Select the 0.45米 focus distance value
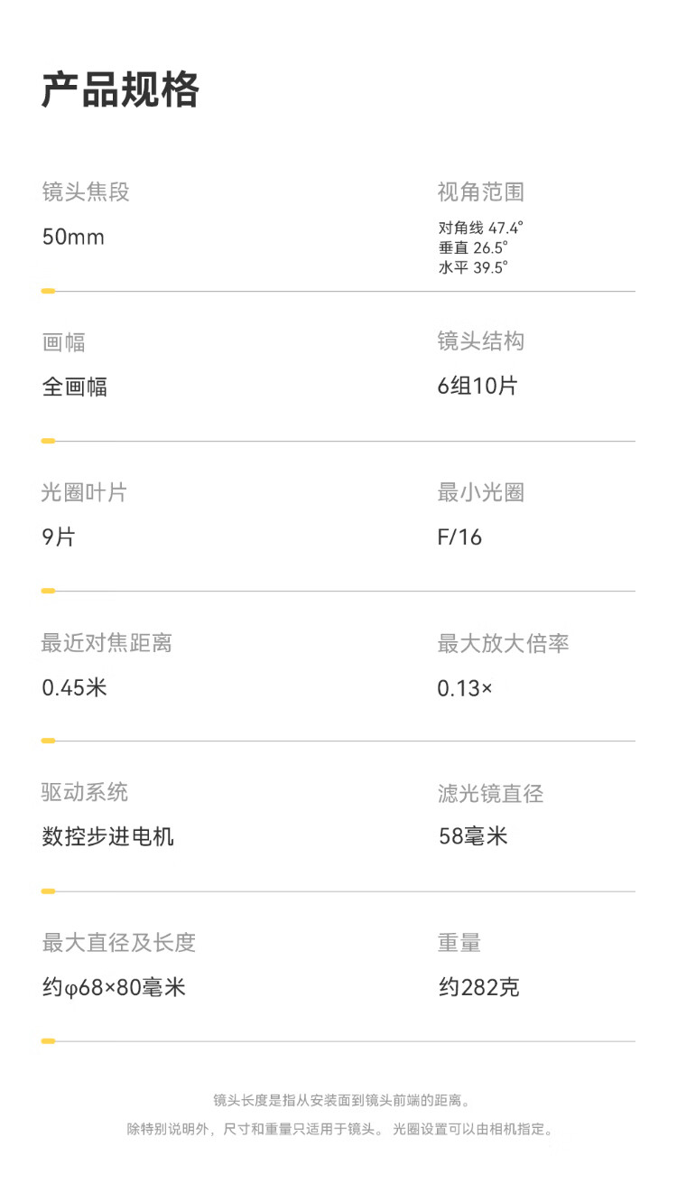Screen dimensions: 677x1184 [x=75, y=688]
